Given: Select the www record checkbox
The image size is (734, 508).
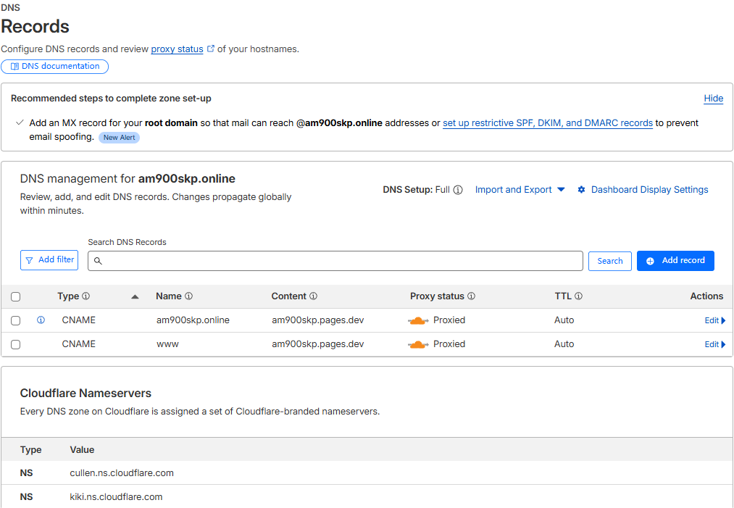Looking at the screenshot, I should [x=15, y=345].
